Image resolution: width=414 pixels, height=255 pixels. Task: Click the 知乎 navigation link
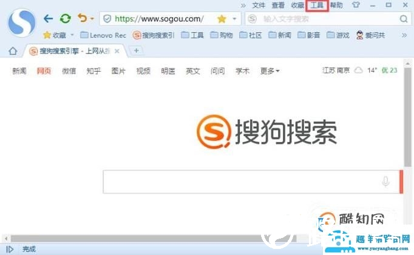(x=93, y=71)
